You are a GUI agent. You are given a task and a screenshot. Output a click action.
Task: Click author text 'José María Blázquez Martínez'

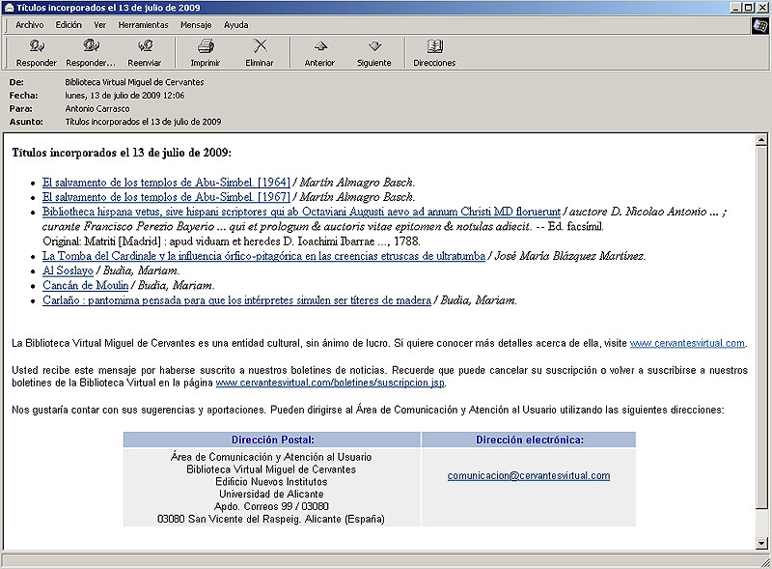pyautogui.click(x=569, y=256)
